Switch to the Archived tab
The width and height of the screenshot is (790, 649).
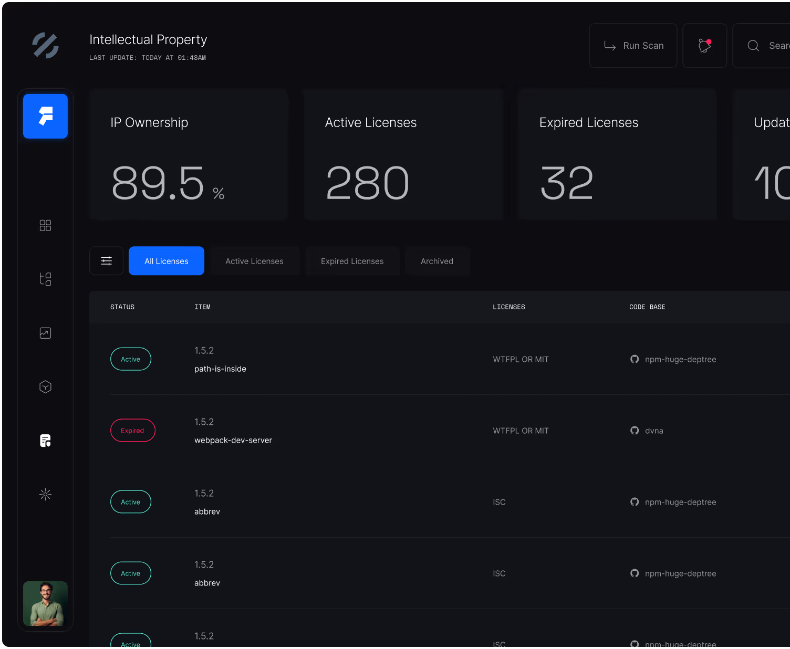[437, 261]
